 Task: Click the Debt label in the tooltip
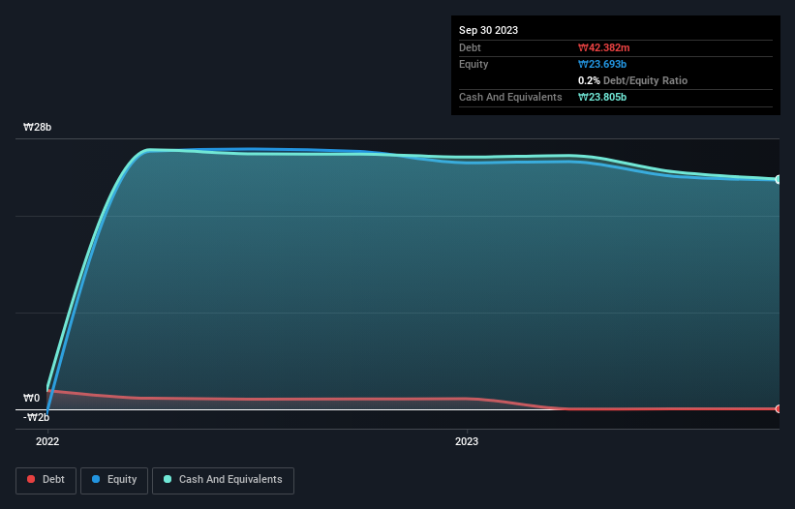[470, 47]
